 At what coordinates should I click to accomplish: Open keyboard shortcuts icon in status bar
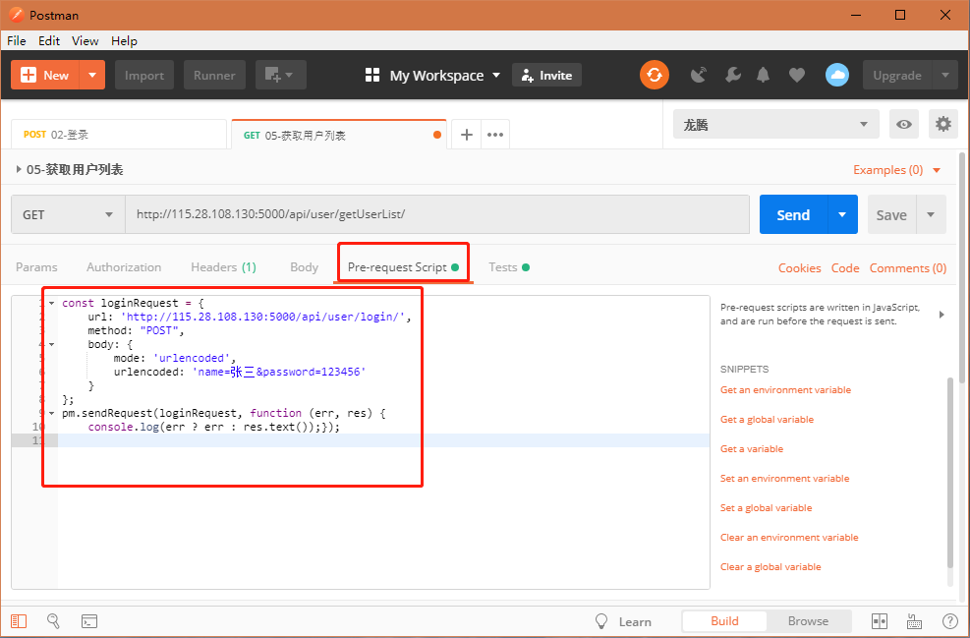pyautogui.click(x=914, y=621)
